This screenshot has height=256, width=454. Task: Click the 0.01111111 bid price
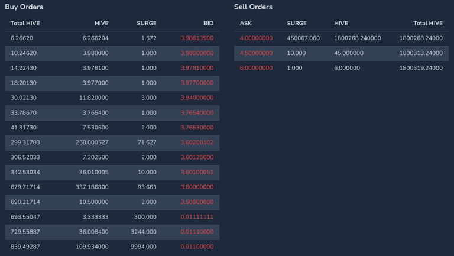pos(197,217)
